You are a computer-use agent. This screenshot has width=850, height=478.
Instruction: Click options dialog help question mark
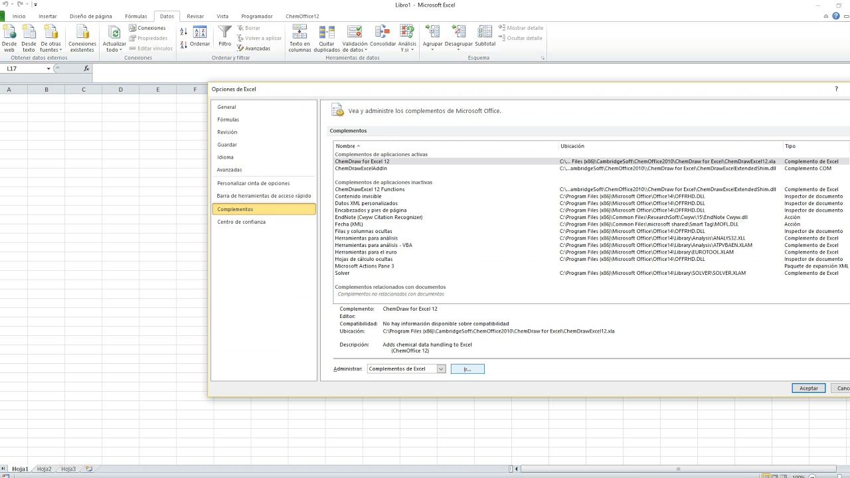(x=836, y=89)
